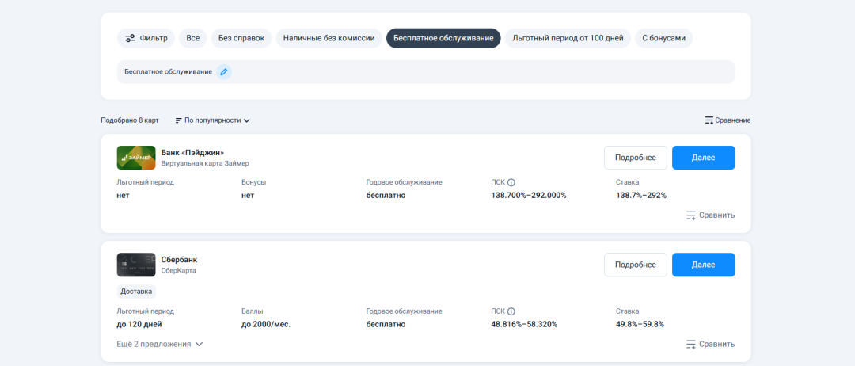Viewport: 855px width, 366px height.
Task: Open the По популярности sort dropdown
Action: [213, 120]
